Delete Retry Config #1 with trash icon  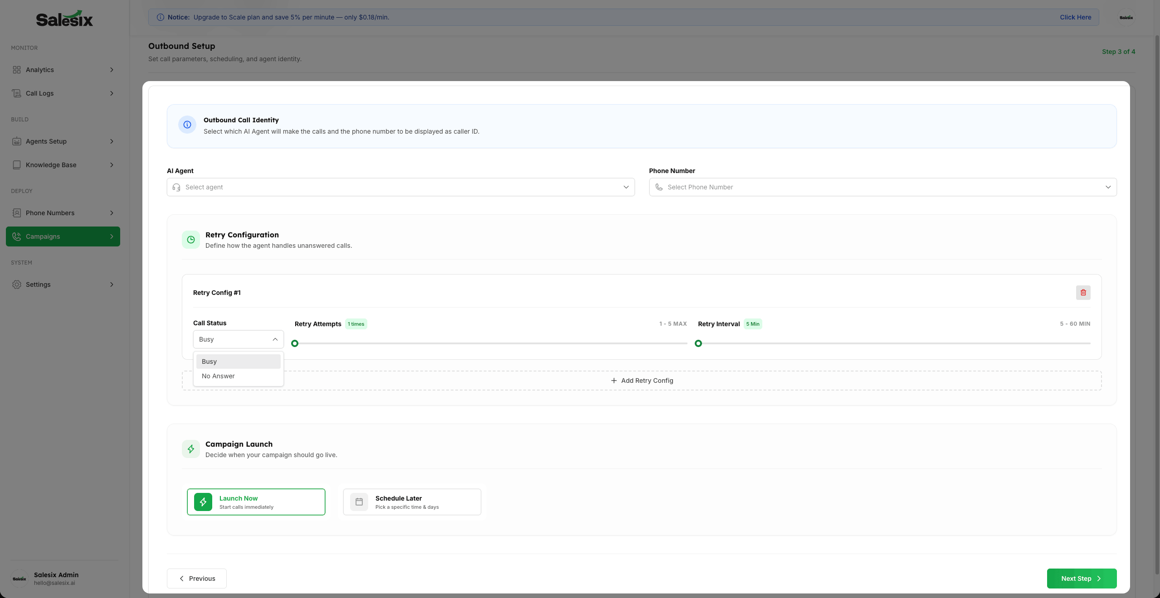coord(1083,293)
